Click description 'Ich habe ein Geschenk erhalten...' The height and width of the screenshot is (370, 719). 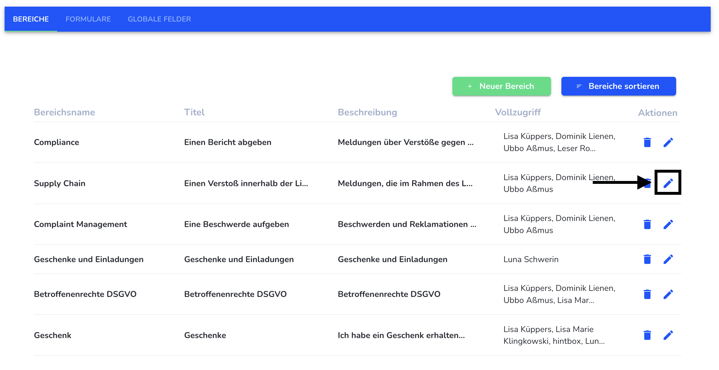(x=401, y=335)
